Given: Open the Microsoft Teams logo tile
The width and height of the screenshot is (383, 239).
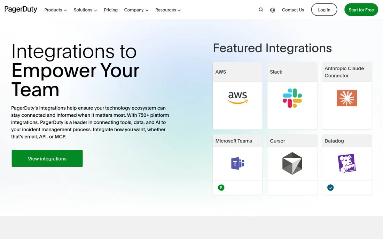Looking at the screenshot, I should [x=238, y=163].
